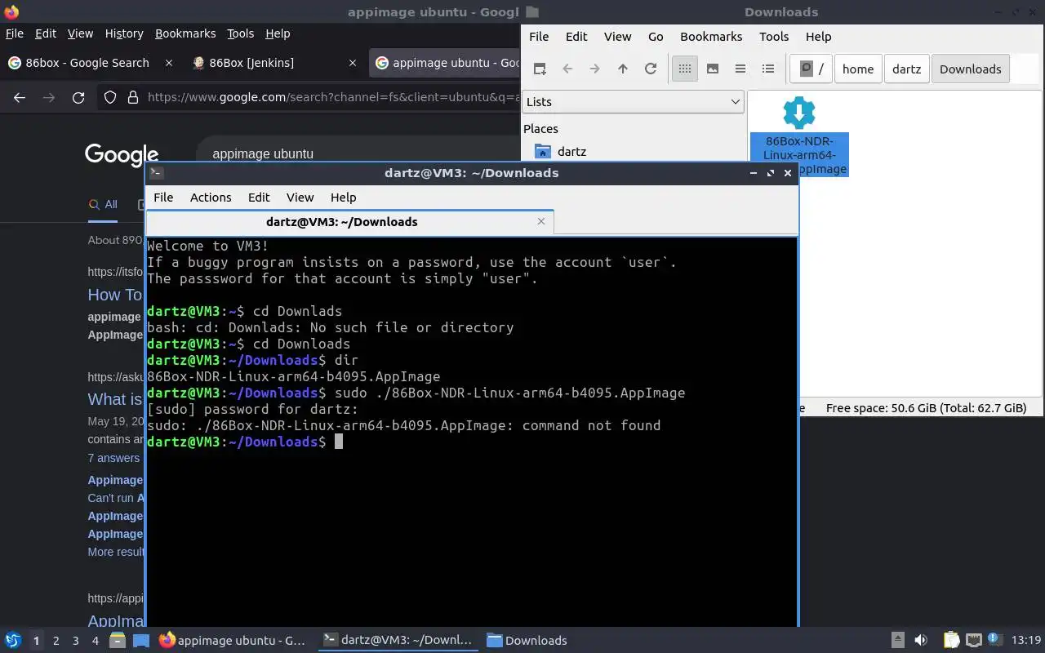This screenshot has height=653, width=1045.
Task: Open the network icon in system tray
Action: tap(973, 641)
